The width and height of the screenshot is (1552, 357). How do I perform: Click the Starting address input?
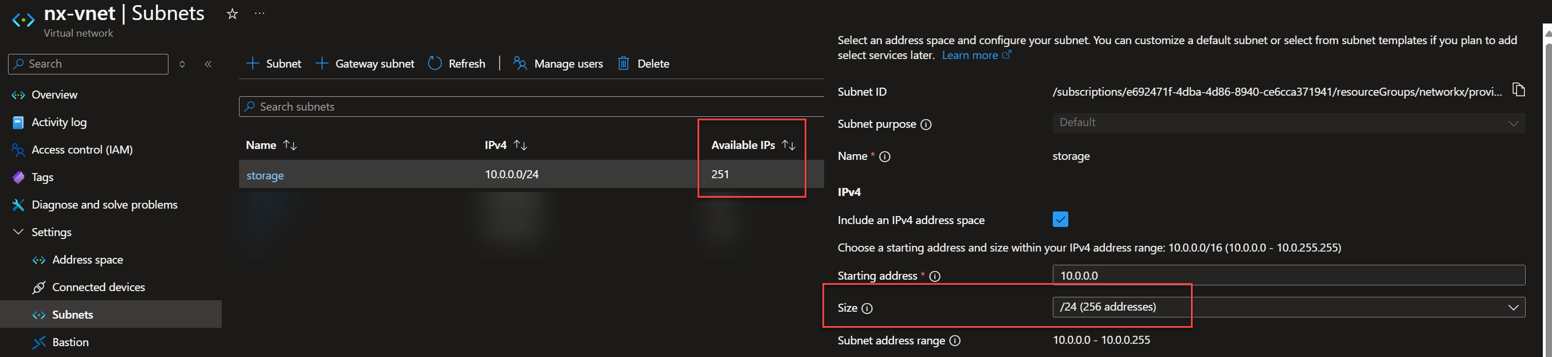click(1288, 275)
